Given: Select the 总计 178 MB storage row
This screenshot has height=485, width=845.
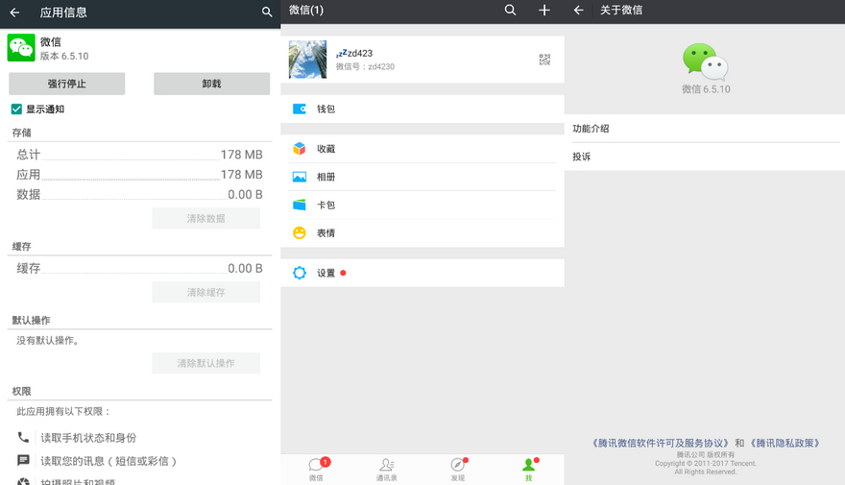Looking at the screenshot, I should tap(139, 155).
